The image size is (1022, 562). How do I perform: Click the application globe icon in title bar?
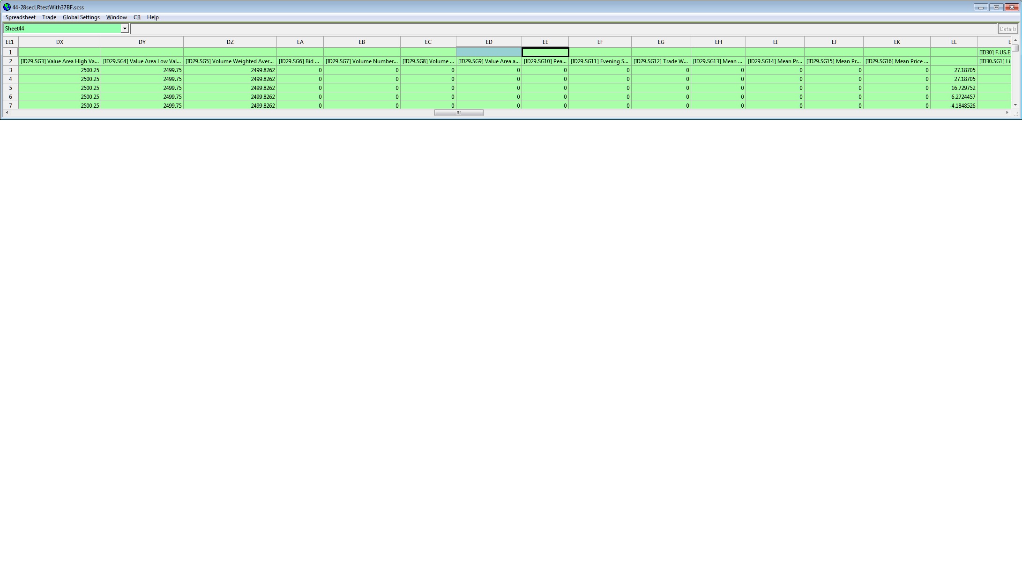coord(7,7)
